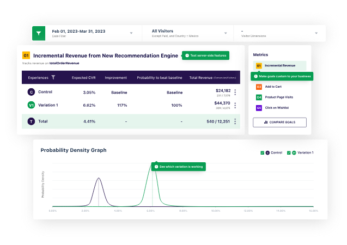Select the Incremental Revenue metric

[x=279, y=65]
